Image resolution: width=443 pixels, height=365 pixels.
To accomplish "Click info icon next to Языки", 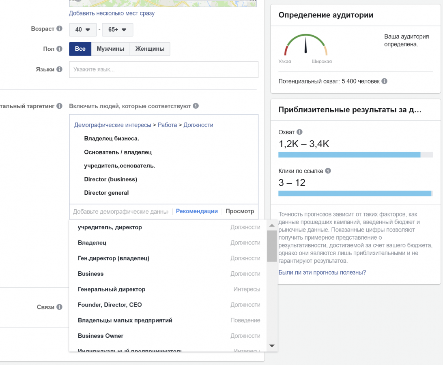I will click(60, 69).
